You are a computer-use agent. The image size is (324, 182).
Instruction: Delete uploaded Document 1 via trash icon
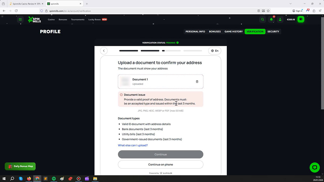pos(197,82)
